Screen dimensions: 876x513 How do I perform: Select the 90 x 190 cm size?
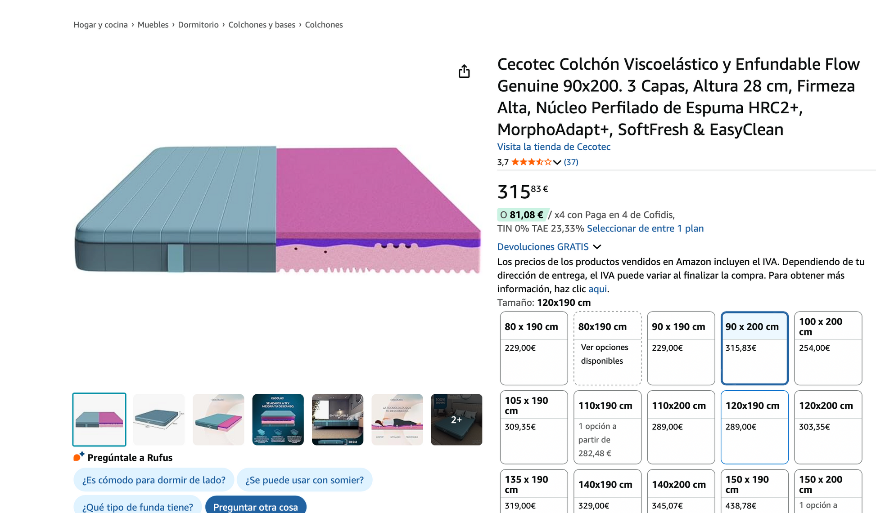(x=681, y=348)
